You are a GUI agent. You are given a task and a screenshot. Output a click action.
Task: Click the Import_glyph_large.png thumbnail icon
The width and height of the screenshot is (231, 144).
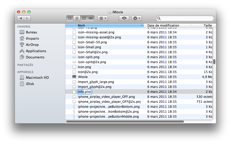[74, 82]
